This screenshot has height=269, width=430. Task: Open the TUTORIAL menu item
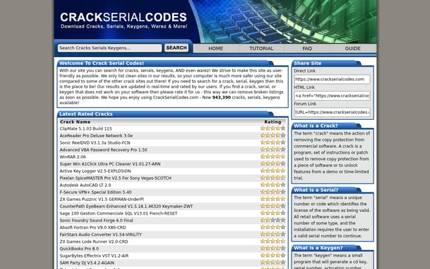(x=261, y=48)
